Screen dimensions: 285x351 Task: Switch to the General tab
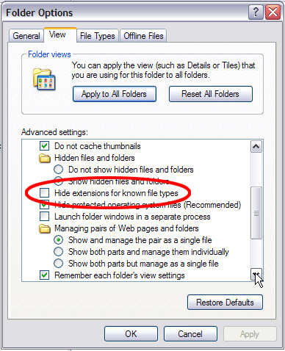point(26,36)
